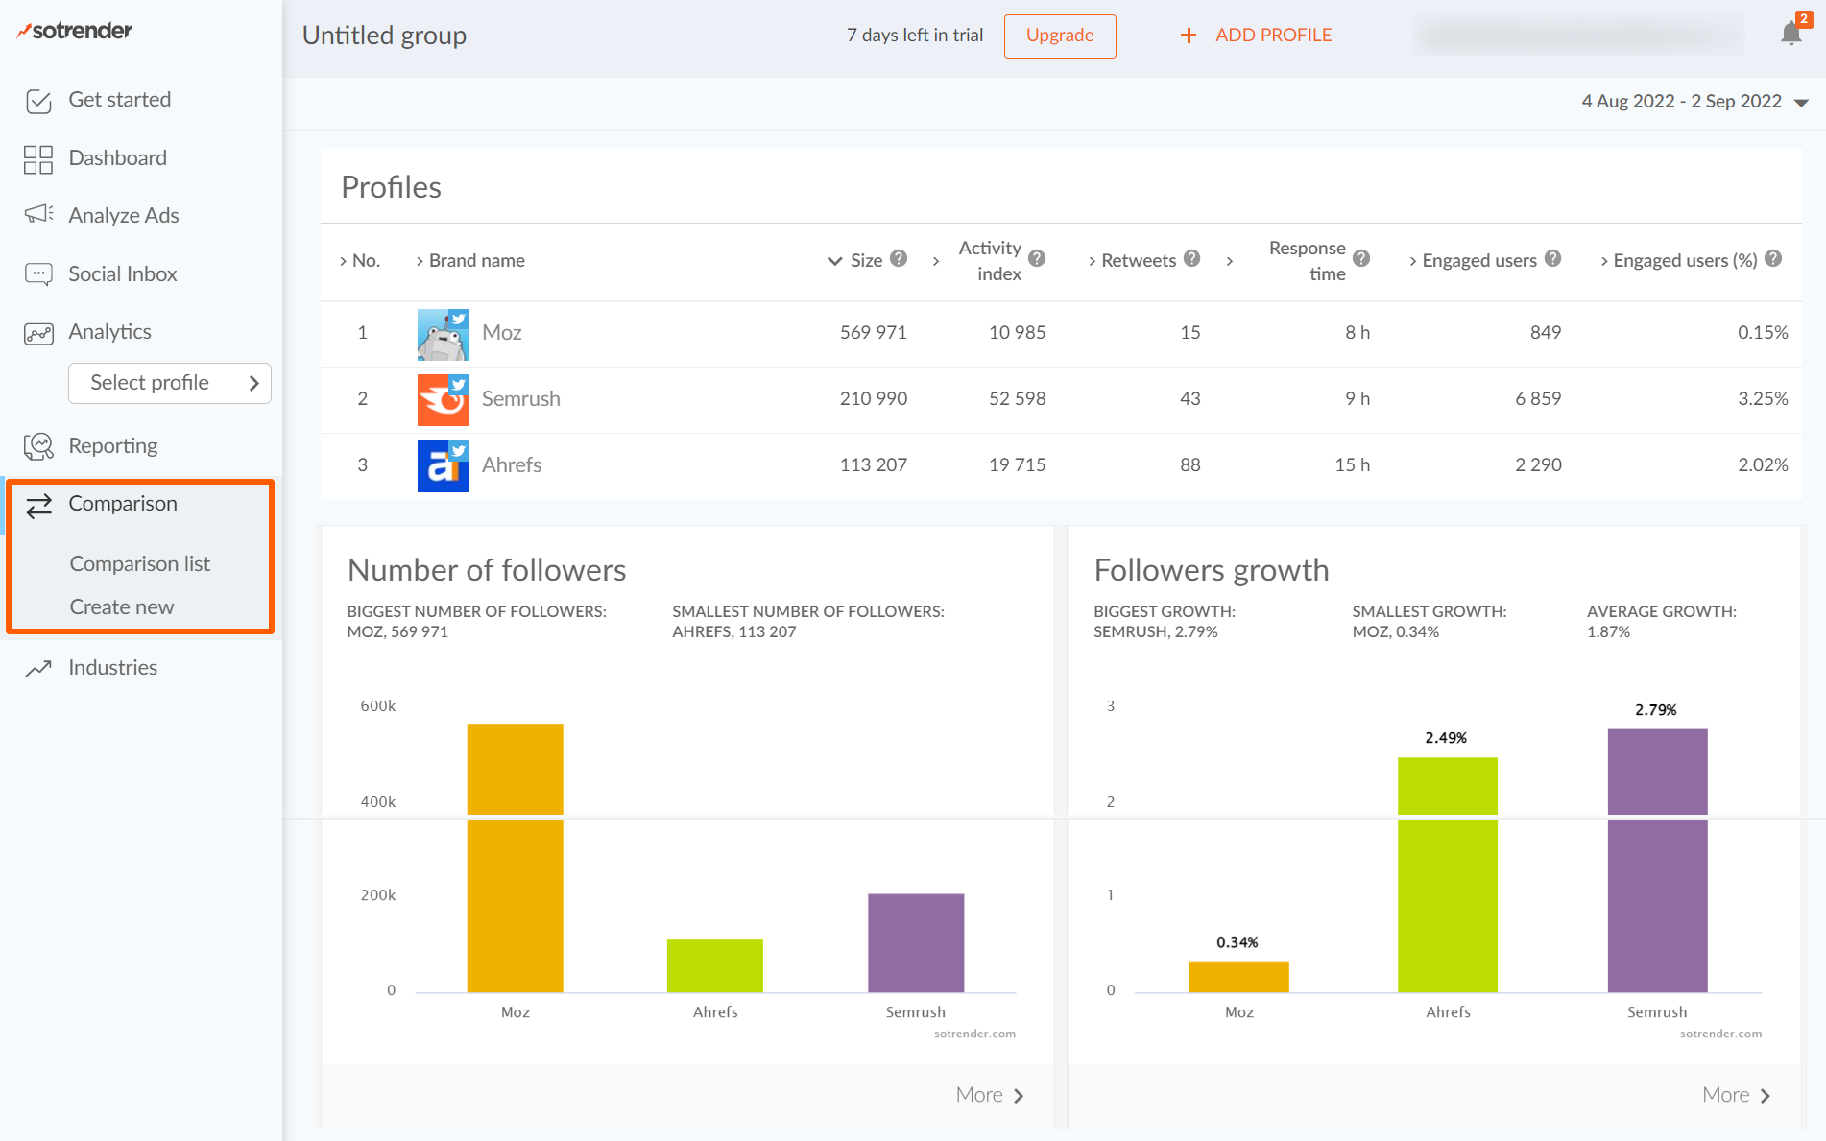Sort table by Brand name column
Image resolution: width=1826 pixels, height=1141 pixels.
click(x=476, y=260)
